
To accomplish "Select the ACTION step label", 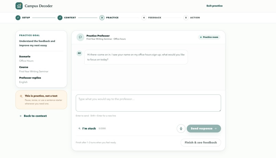I will [195, 17].
